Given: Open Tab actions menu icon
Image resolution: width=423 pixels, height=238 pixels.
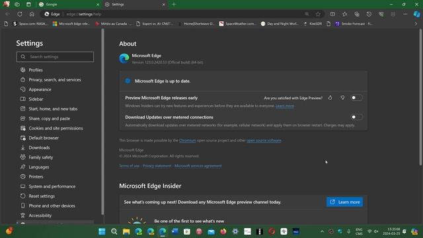Looking at the screenshot, I should pos(28,5).
